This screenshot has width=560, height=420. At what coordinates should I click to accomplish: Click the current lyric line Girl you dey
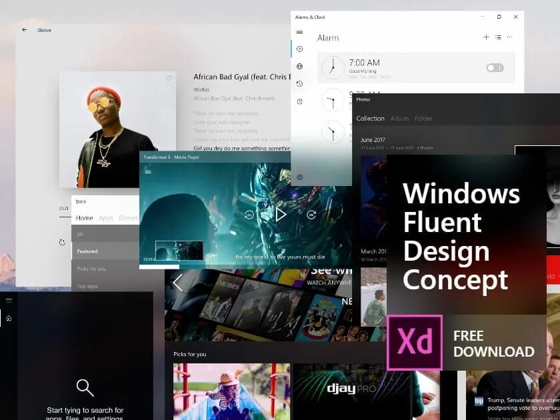(242, 148)
